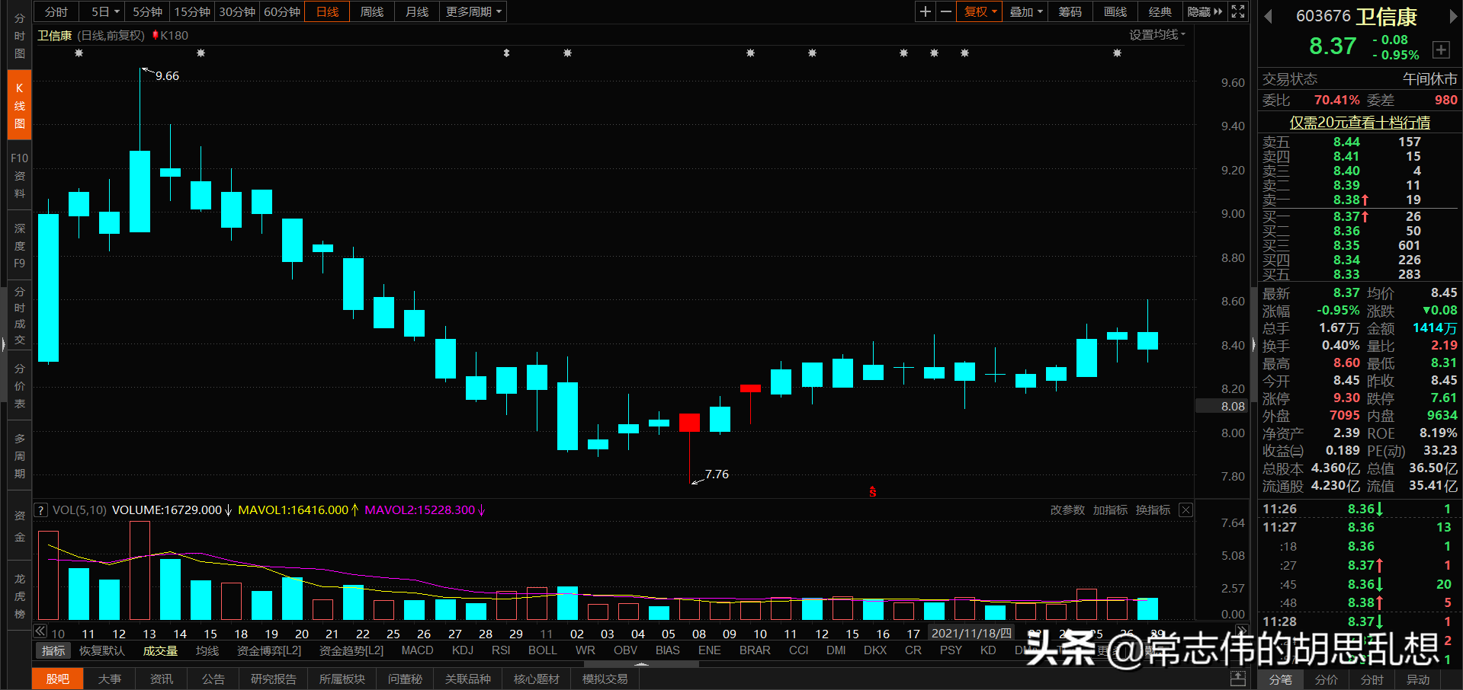
Task: Select the 画线 drawing tool
Action: click(1114, 11)
